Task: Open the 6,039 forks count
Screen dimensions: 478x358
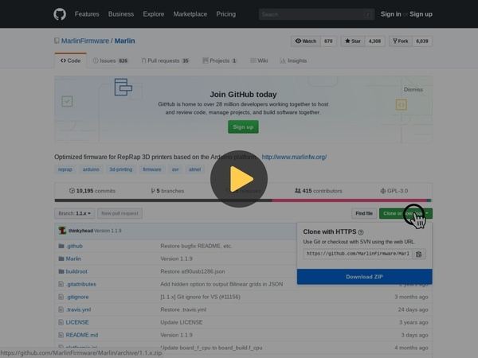Action: coord(422,41)
